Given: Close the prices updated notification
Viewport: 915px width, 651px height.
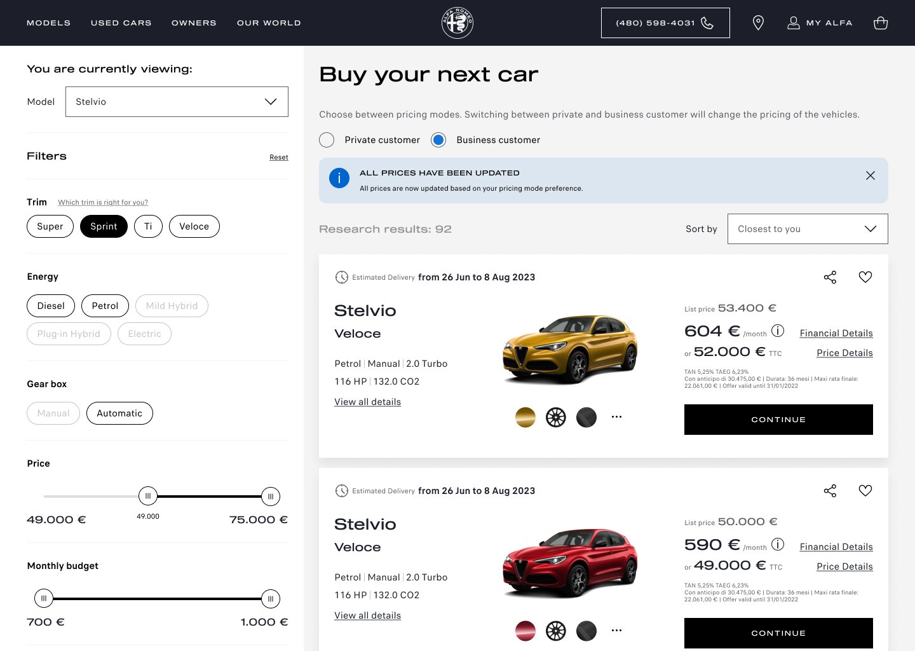Looking at the screenshot, I should pos(871,175).
